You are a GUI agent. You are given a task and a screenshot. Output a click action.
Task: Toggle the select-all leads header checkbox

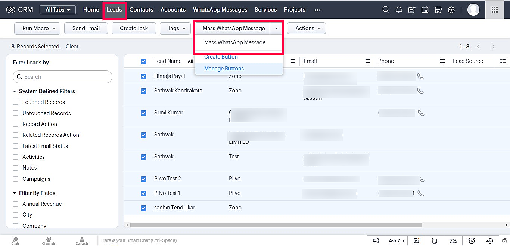pyautogui.click(x=144, y=61)
